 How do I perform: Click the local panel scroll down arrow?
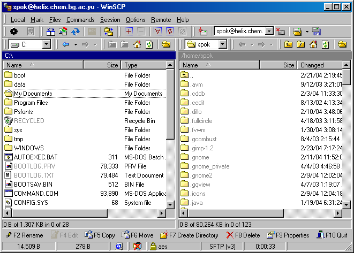point(171,205)
